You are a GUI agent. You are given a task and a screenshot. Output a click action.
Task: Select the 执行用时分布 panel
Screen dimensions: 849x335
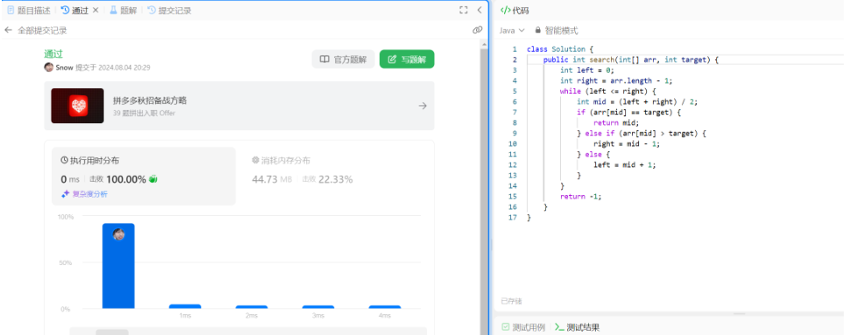tap(144, 176)
